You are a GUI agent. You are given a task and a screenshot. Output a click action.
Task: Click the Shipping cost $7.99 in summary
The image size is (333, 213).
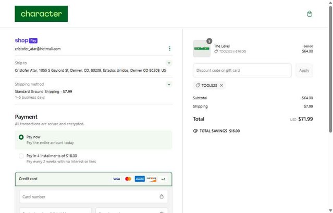point(309,106)
